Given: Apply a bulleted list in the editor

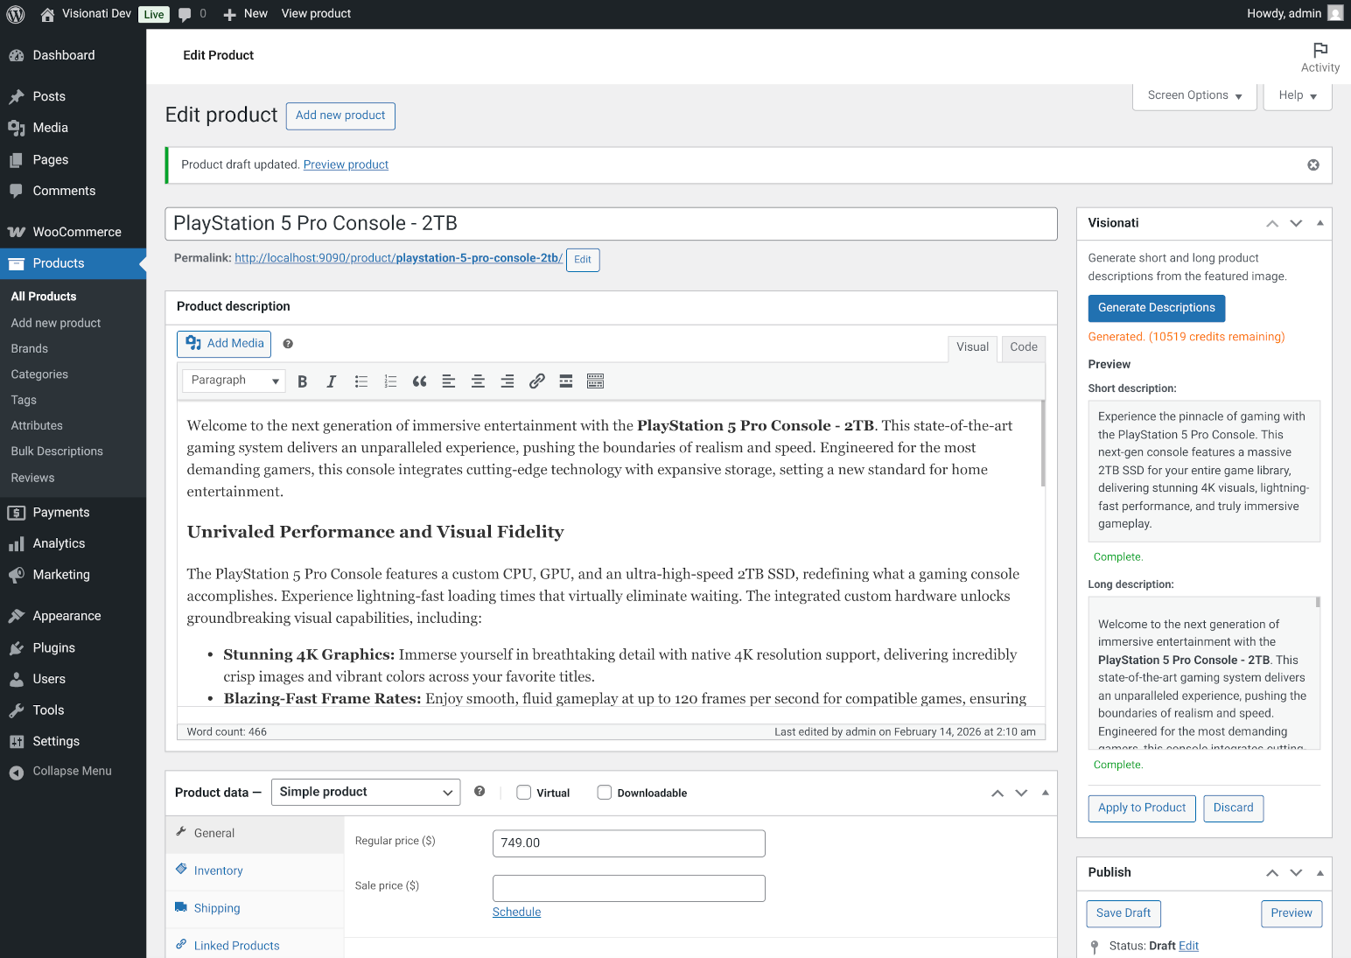Looking at the screenshot, I should (x=360, y=381).
